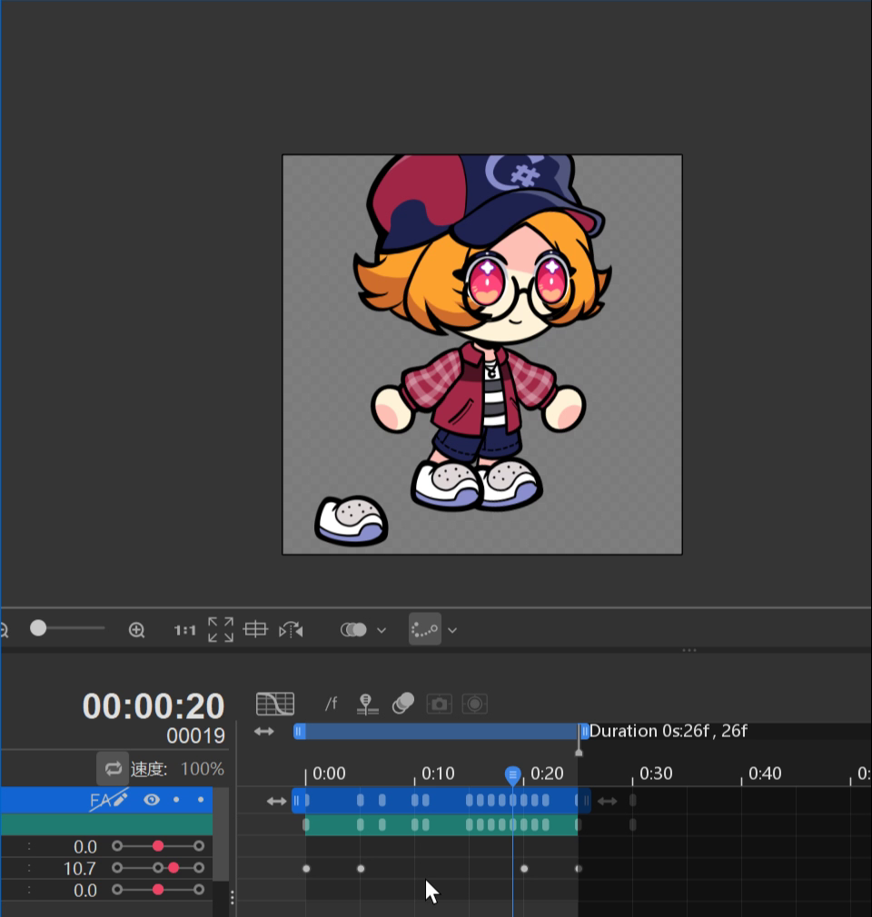Toggle the motion path dotted-curve button

[x=424, y=629]
